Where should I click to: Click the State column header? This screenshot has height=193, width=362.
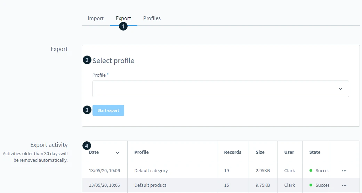315,152
